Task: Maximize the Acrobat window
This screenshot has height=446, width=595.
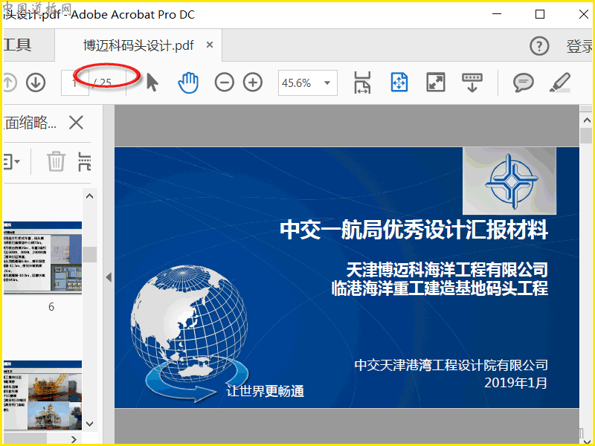Action: pos(540,14)
